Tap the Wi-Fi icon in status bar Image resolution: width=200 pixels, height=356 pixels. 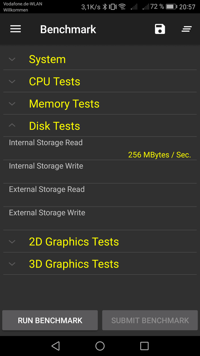click(123, 7)
